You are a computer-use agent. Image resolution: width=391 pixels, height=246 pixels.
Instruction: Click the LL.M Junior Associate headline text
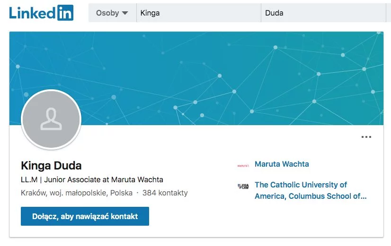tap(92, 179)
